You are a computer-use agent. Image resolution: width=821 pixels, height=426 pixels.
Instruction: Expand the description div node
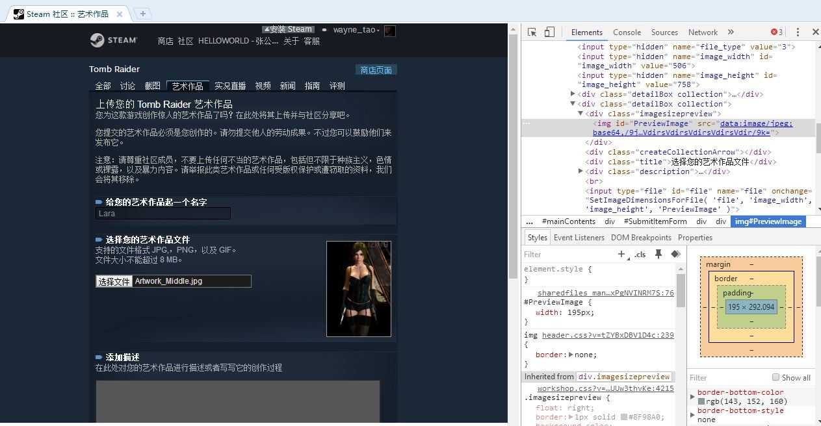point(580,171)
